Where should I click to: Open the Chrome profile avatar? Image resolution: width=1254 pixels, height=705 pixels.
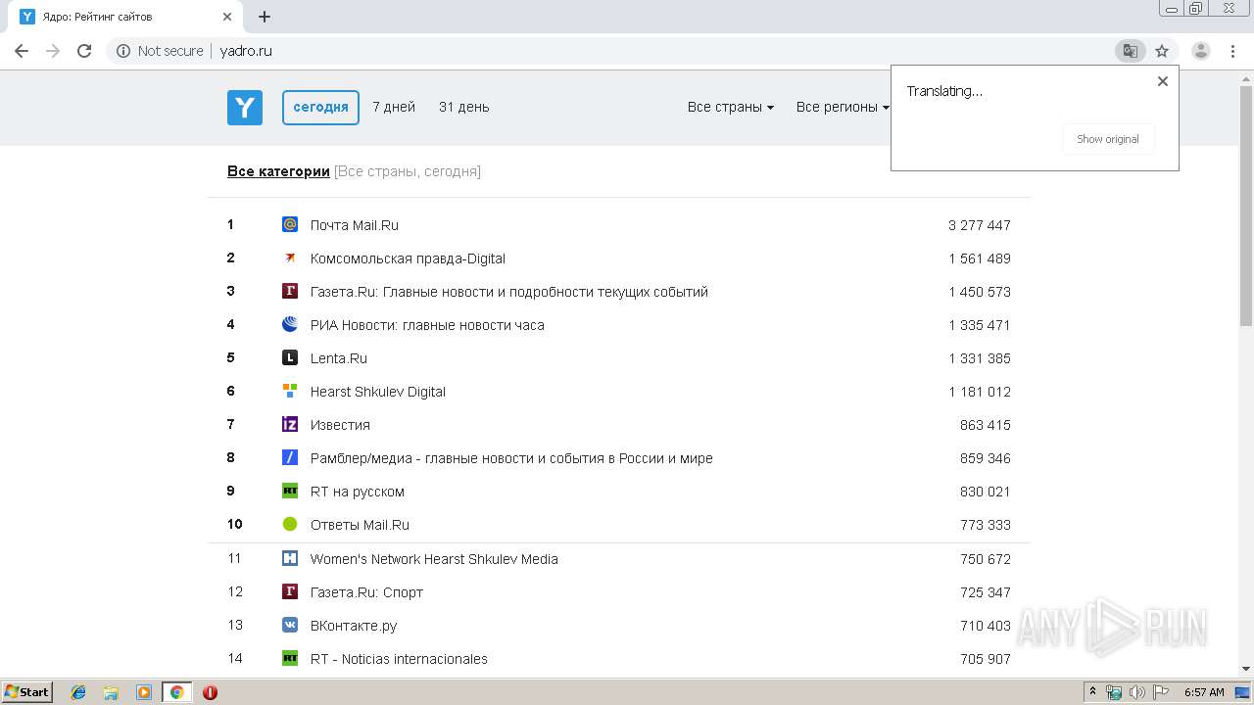[1201, 51]
